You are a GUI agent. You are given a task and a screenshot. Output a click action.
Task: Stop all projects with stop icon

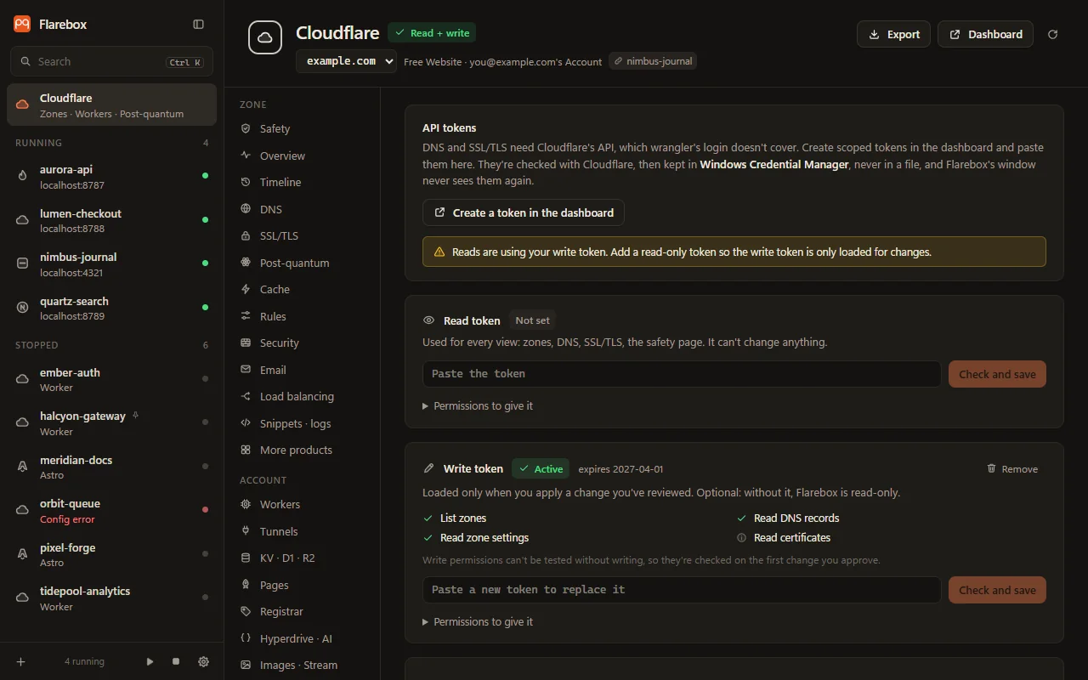point(176,661)
